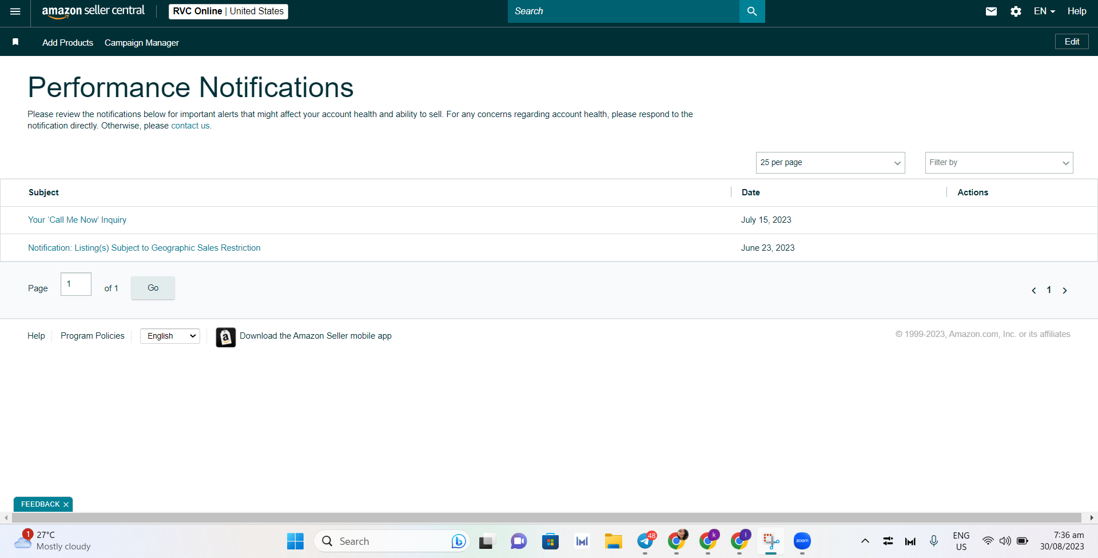Open Geographic Sales Restriction notification
Screen dimensions: 1098x558
(144, 248)
